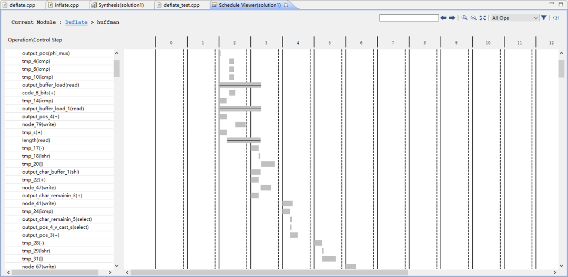This screenshot has height=277, width=568.
Task: Switch to the Synthesis(solution1) tab
Action: click(x=121, y=5)
